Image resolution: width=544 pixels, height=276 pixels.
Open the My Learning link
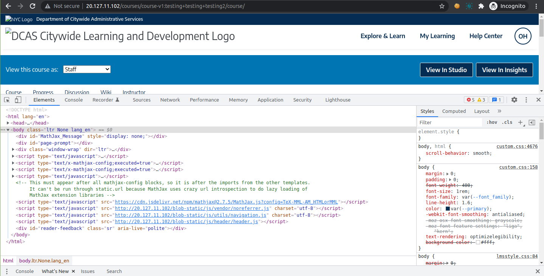(437, 36)
